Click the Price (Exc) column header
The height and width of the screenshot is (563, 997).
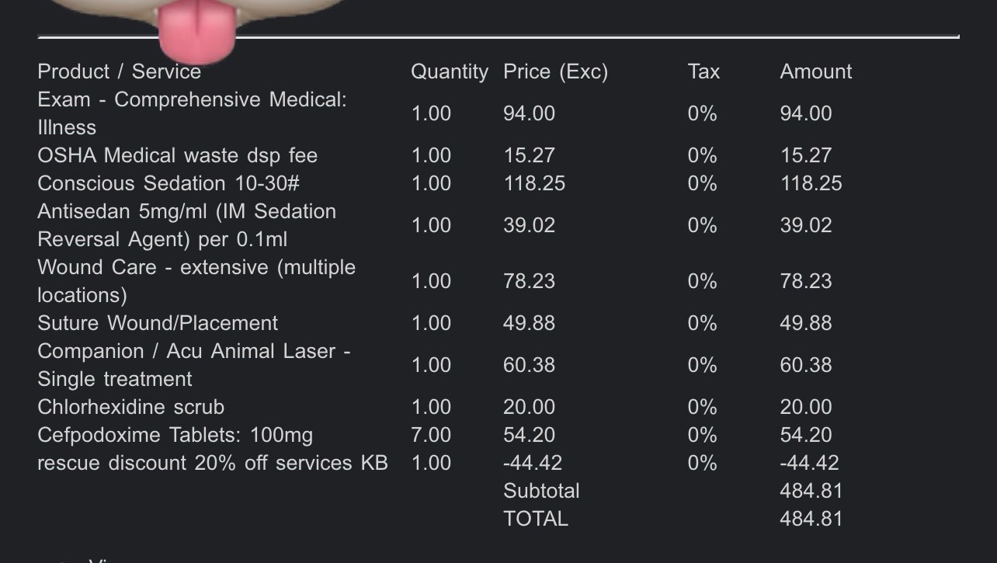[555, 71]
